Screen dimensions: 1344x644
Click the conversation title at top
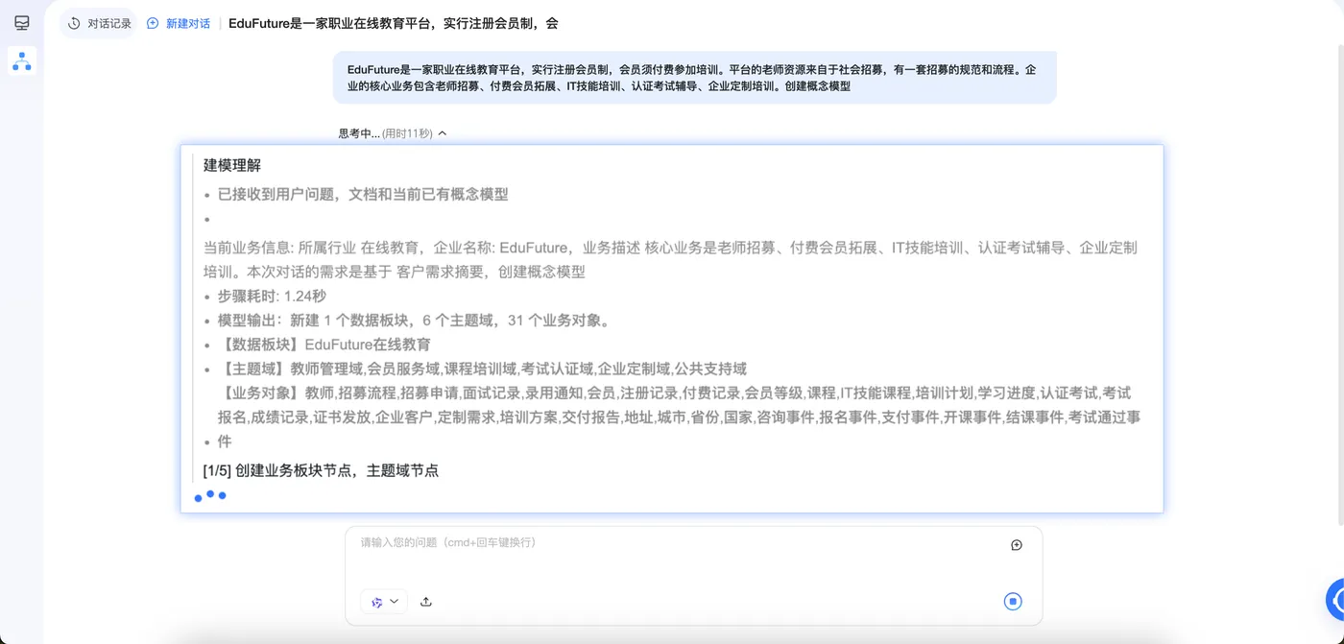pos(394,23)
